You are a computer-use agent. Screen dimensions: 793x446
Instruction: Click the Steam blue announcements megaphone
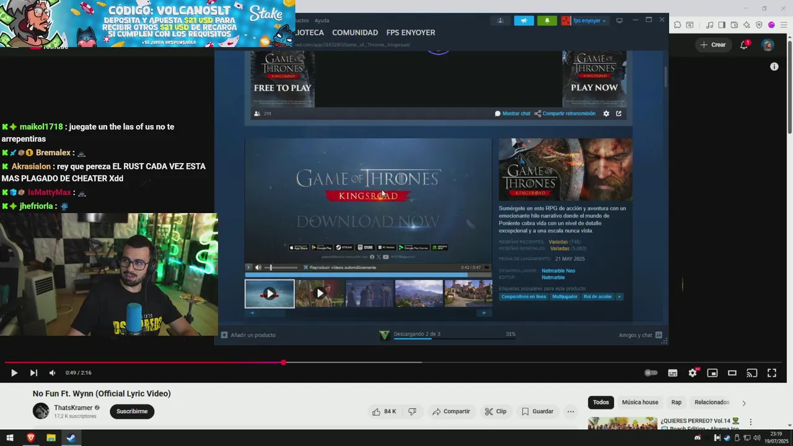[524, 20]
